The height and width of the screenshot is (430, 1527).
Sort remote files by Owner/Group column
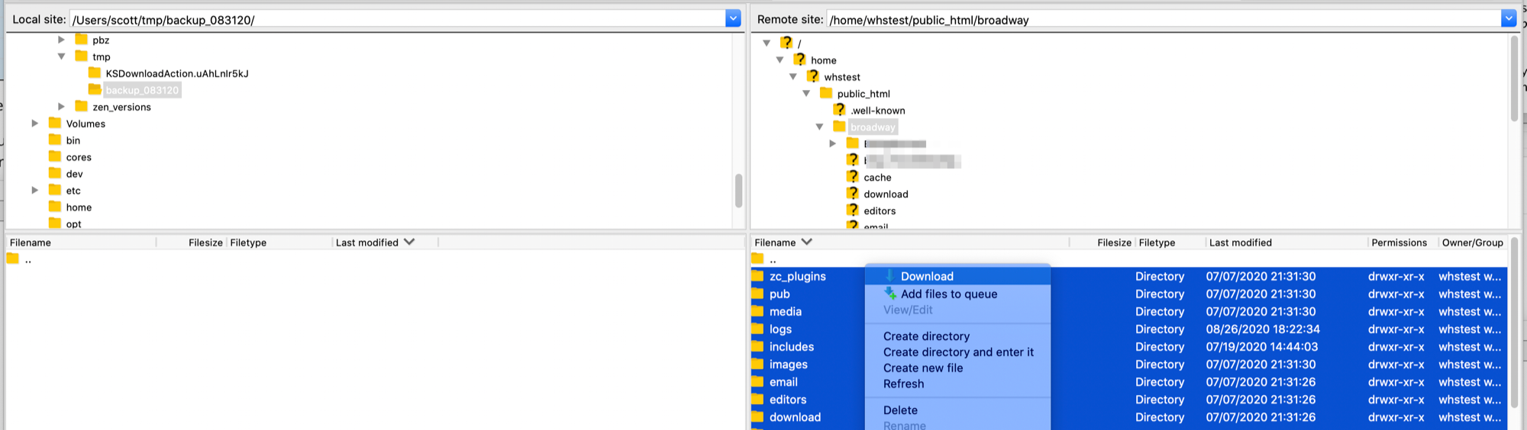pyautogui.click(x=1472, y=242)
